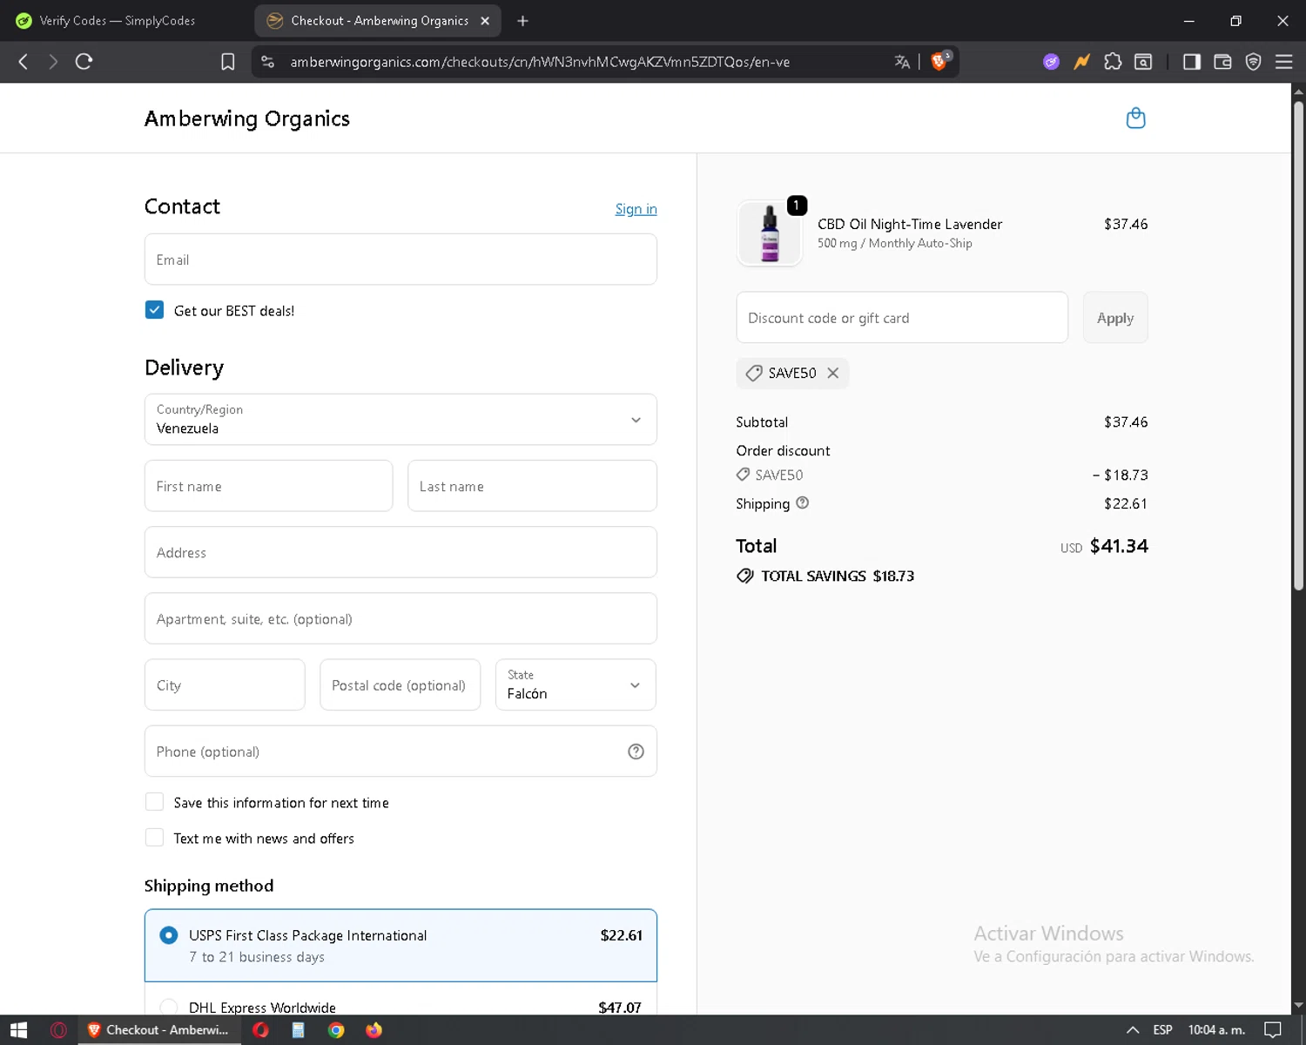Open Brave Wallet icon

[x=1222, y=62]
